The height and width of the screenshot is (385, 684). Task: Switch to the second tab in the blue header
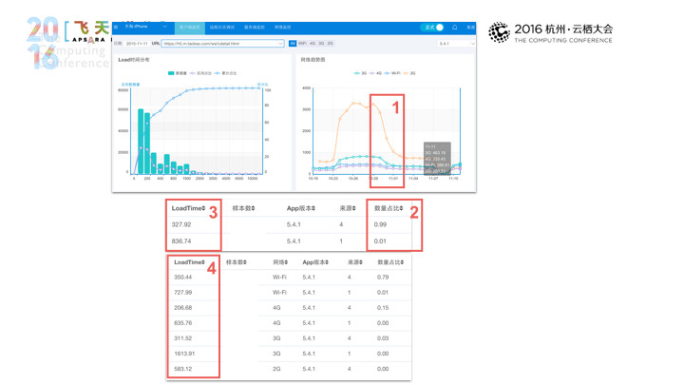click(221, 27)
